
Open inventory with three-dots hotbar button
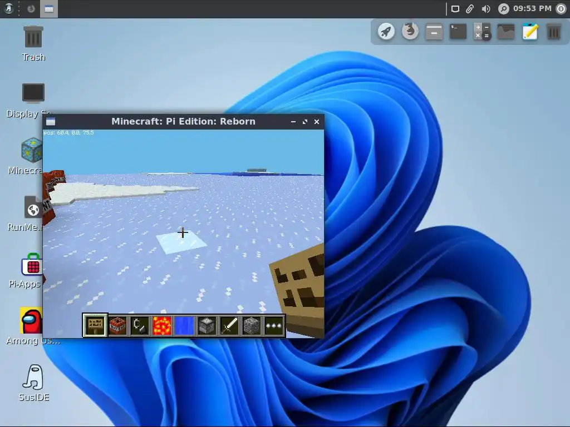[274, 325]
